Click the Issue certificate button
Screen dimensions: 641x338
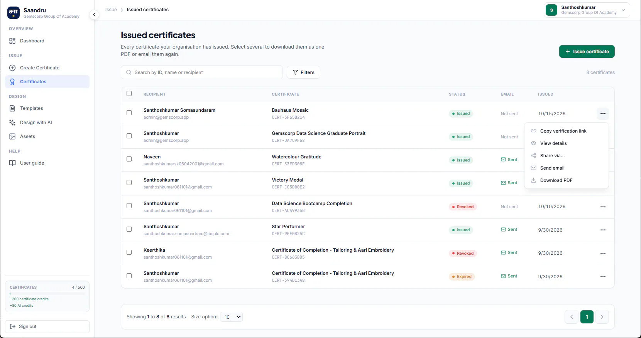[587, 52]
